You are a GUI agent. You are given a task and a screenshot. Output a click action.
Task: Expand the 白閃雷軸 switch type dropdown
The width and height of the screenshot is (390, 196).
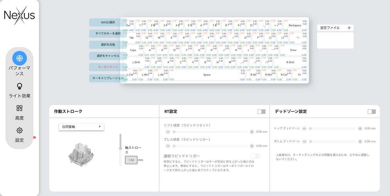[x=81, y=127]
